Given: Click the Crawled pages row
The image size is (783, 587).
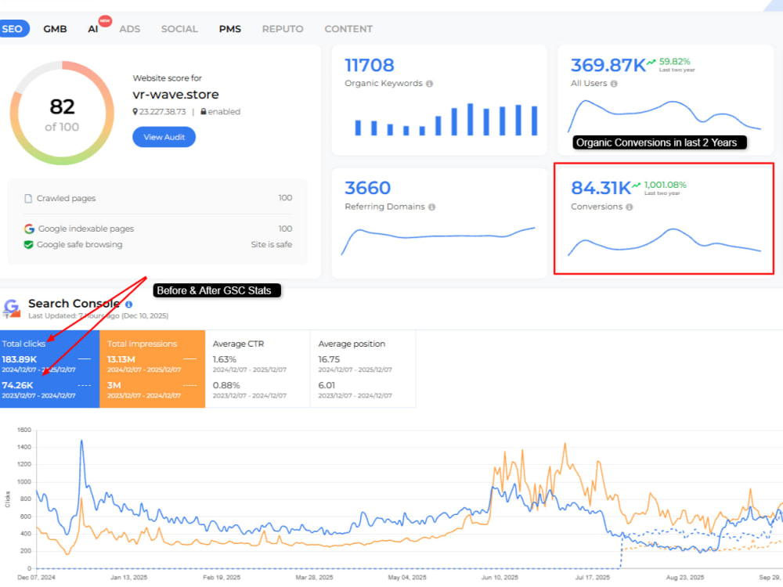Looking at the screenshot, I should click(158, 198).
